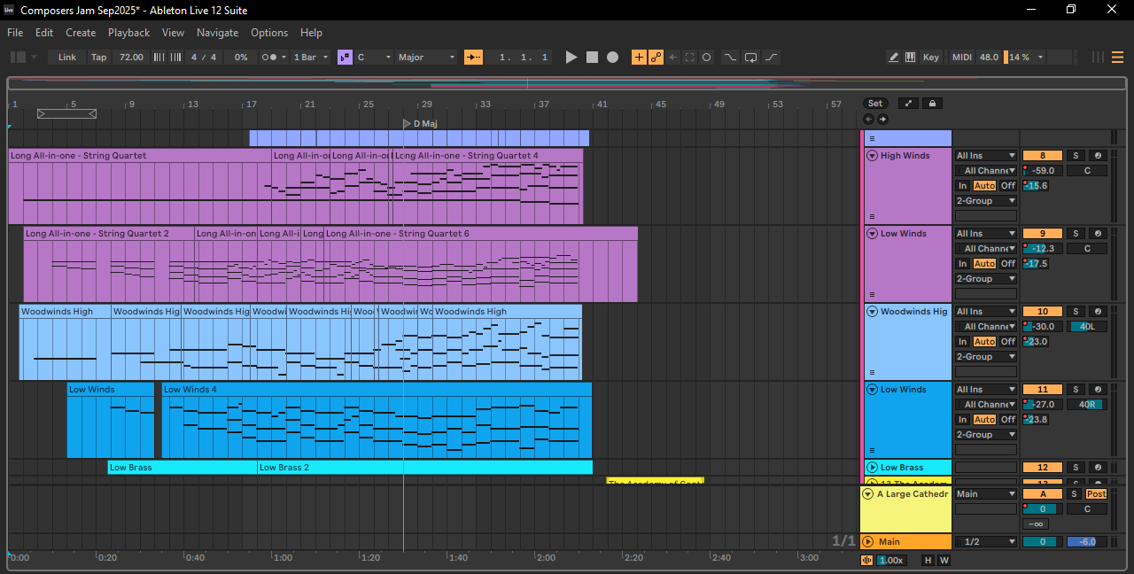Set High Winds monitor to In
1134x574 pixels.
pos(962,186)
